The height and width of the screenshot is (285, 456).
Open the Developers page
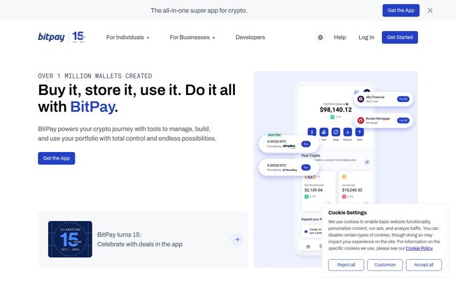pos(250,37)
